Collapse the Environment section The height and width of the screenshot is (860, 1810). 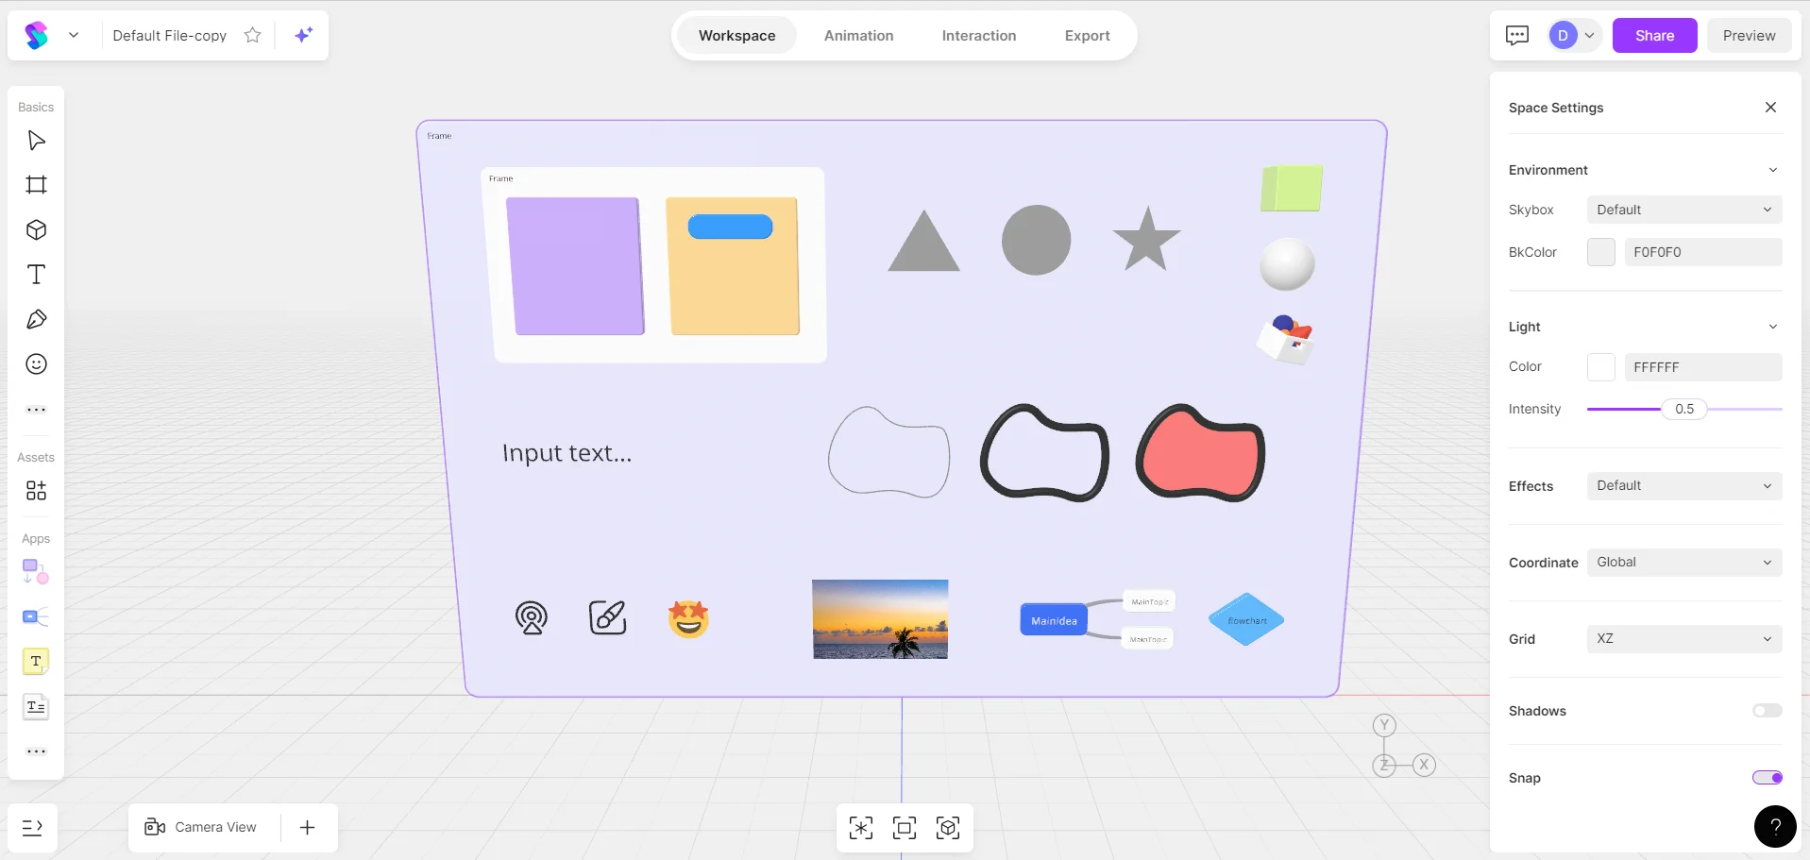(x=1772, y=170)
